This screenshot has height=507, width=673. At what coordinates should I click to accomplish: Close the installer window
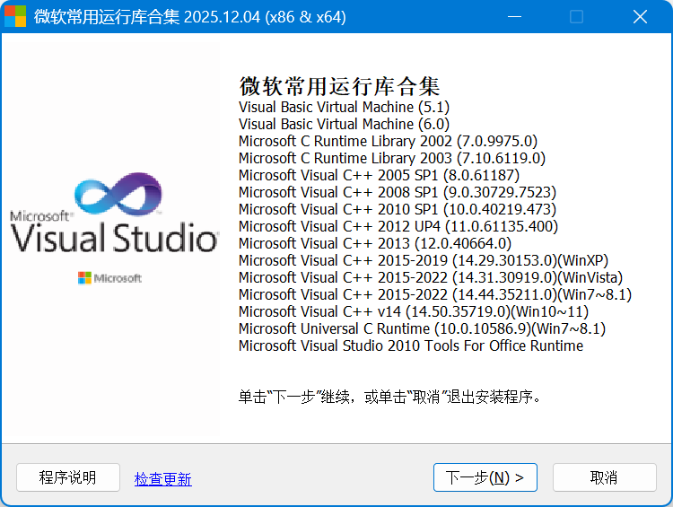tap(639, 17)
